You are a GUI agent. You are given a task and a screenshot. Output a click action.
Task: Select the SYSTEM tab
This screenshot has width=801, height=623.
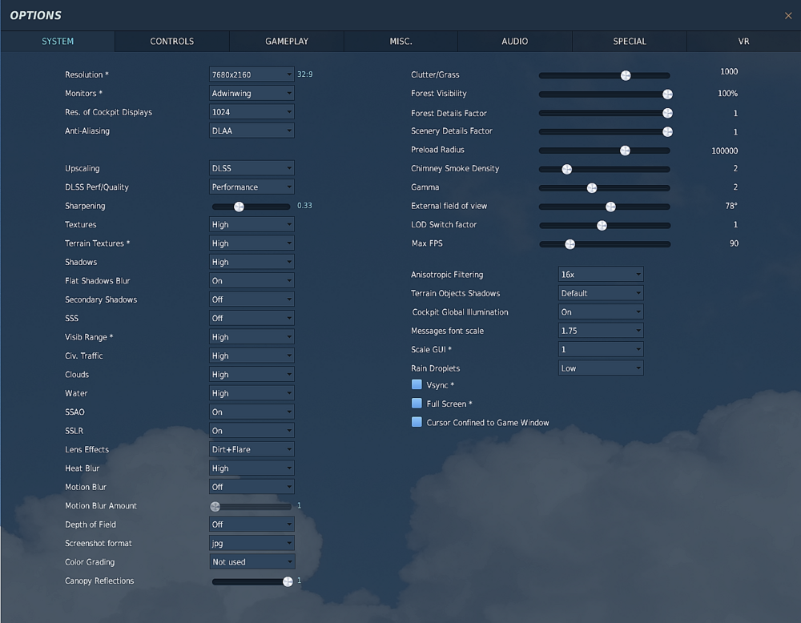pos(58,42)
